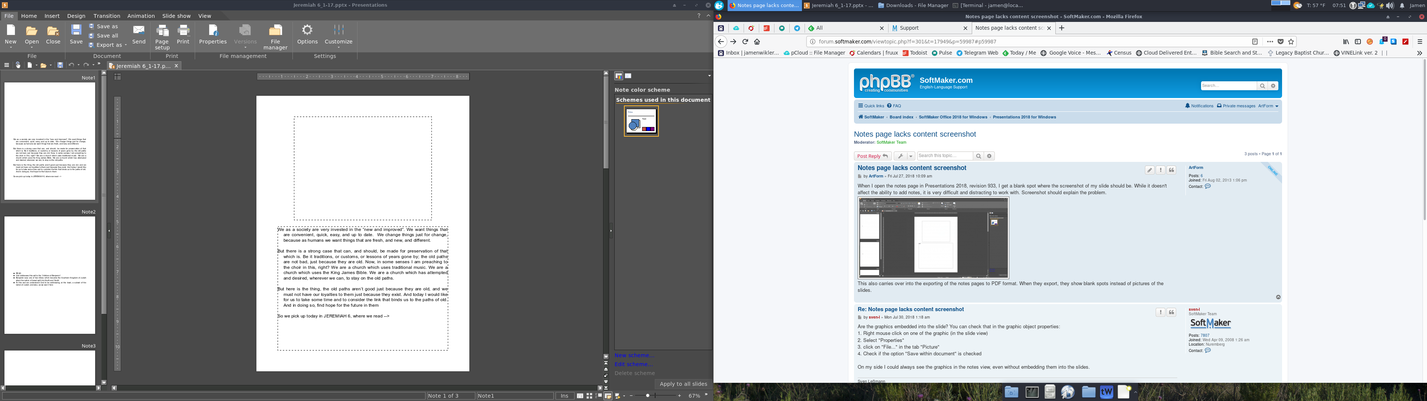Toggle notes view button in the status bar
1427x401 pixels.
pos(608,396)
